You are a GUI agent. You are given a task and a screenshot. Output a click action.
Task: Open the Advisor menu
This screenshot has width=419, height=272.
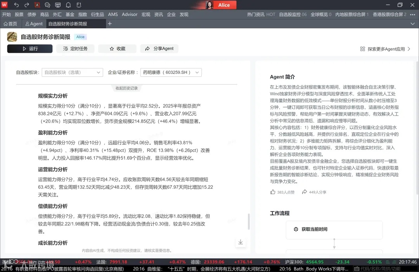pos(130,14)
